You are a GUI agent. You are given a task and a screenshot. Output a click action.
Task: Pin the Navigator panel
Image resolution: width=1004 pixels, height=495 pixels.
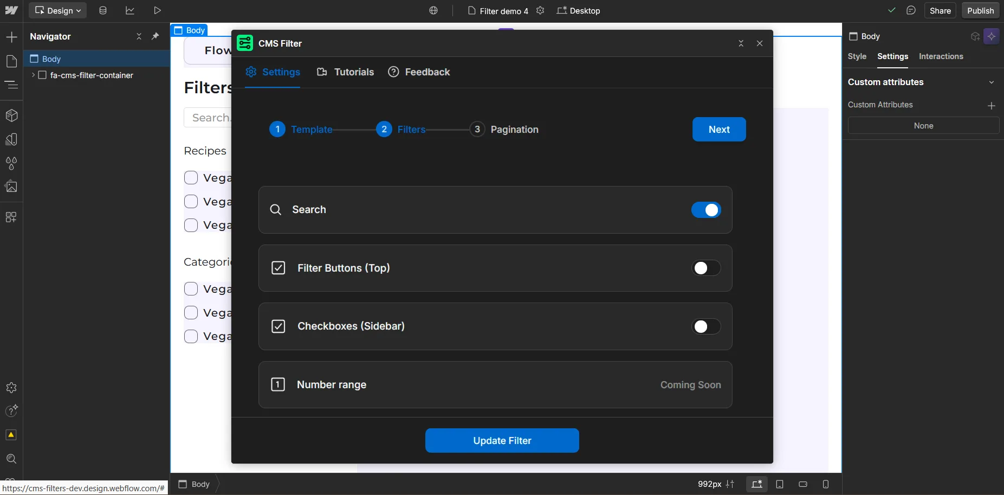coord(156,36)
